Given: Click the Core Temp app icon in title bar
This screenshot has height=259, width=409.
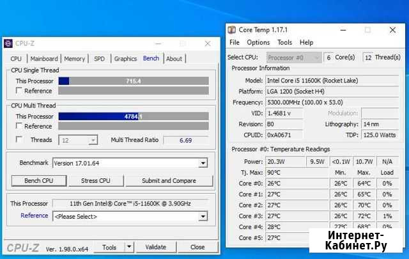Looking at the screenshot, I should 231,30.
